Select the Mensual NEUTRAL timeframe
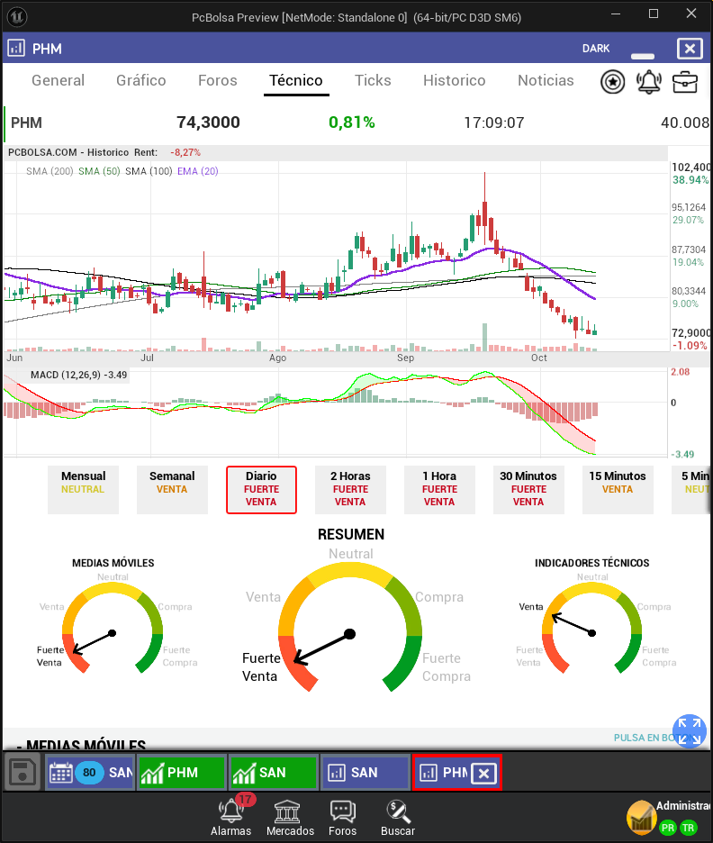The image size is (713, 843). click(84, 489)
